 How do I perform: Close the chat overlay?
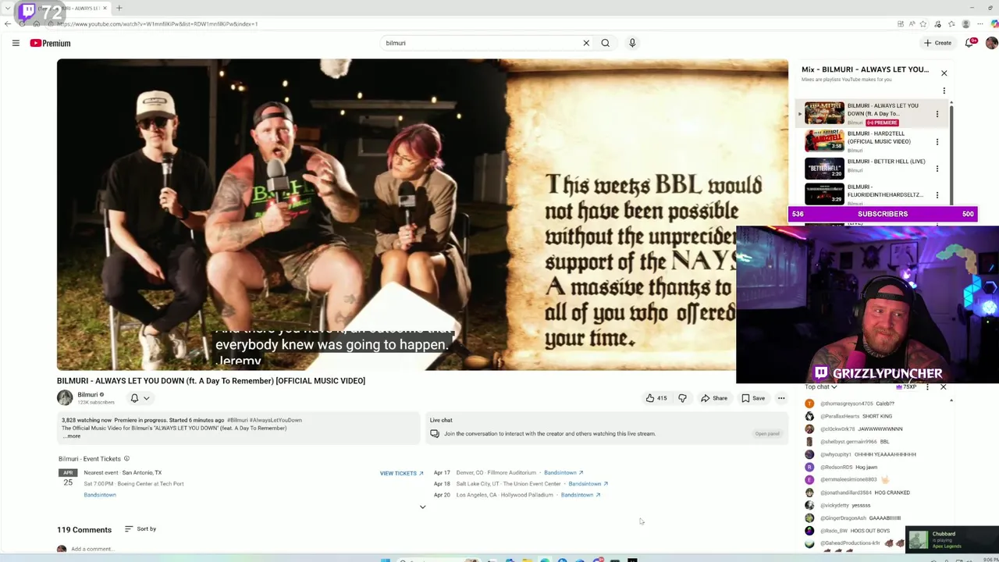(x=943, y=387)
